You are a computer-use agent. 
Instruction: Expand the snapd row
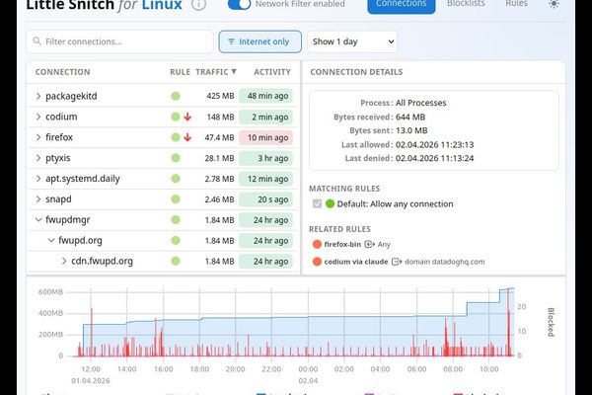tap(38, 199)
